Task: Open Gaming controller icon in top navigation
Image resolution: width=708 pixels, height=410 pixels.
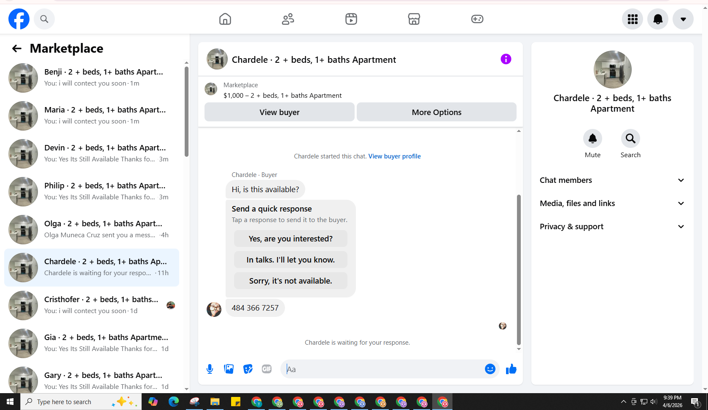Action: click(477, 19)
